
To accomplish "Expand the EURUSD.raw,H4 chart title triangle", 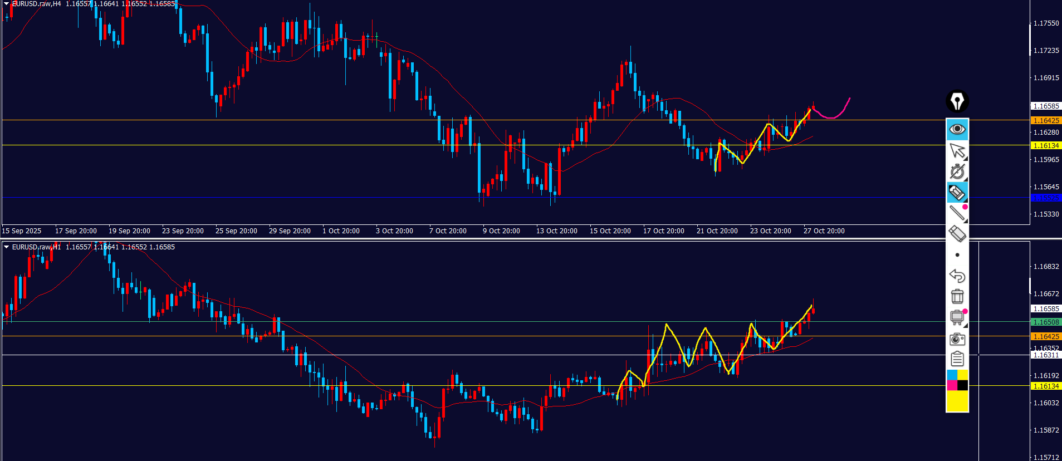I will [6, 4].
